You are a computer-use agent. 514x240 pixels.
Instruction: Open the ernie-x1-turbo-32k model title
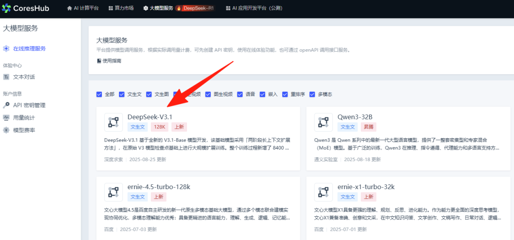366,187
